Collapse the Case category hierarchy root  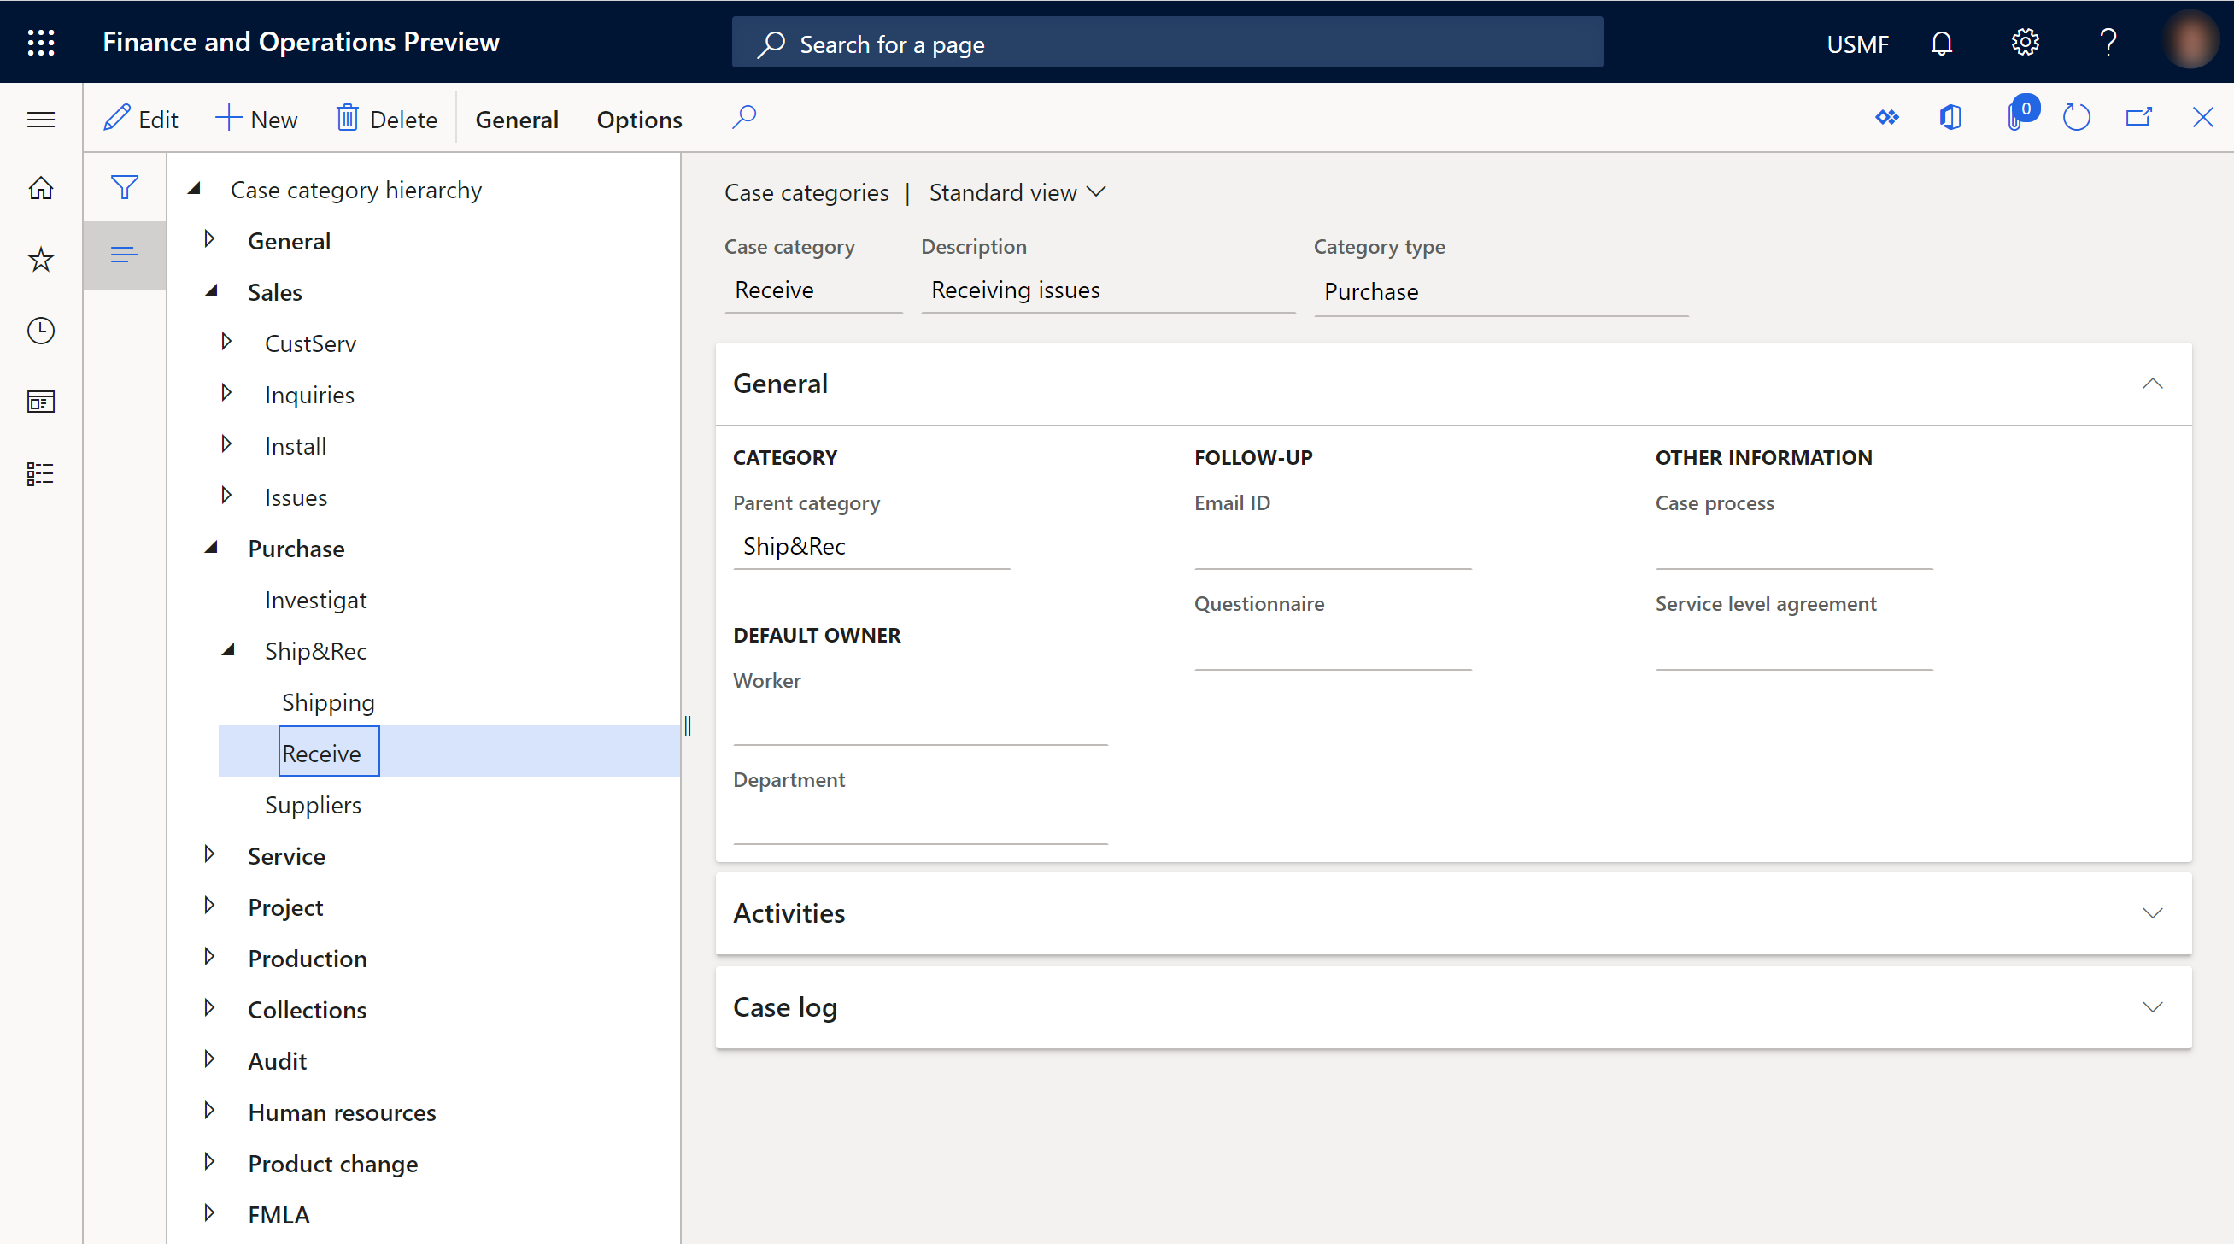[194, 188]
